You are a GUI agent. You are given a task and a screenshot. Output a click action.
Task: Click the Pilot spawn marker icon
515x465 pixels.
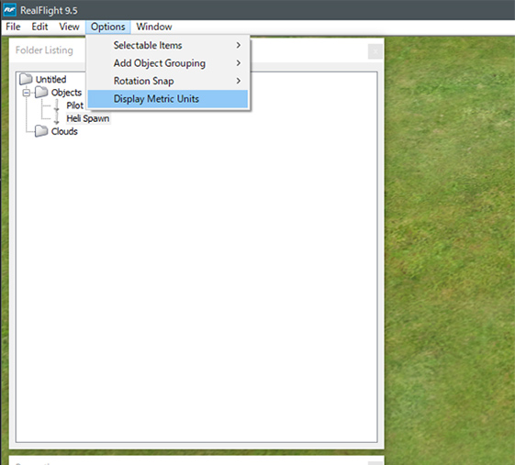tap(57, 105)
